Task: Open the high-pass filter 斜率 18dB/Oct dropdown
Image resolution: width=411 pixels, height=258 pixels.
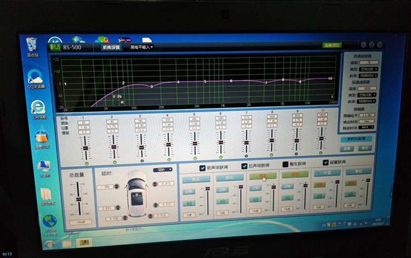Action: coord(368,76)
